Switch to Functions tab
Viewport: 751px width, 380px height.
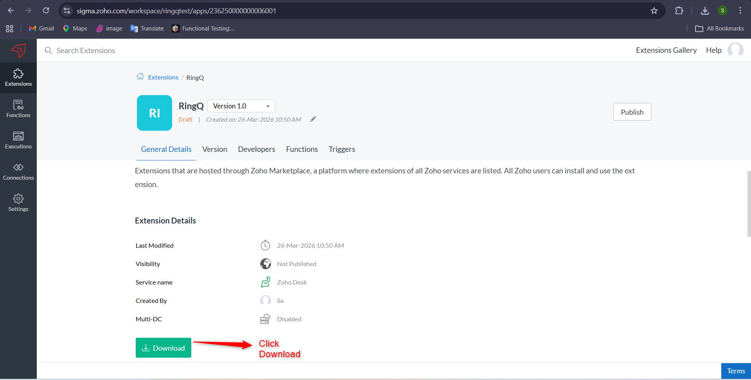tap(302, 149)
